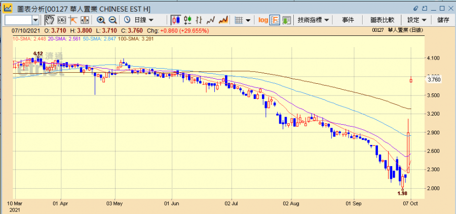Open the 日線 period dropdown
Image resolution: width=456 pixels, height=214 pixels.
click(x=143, y=20)
